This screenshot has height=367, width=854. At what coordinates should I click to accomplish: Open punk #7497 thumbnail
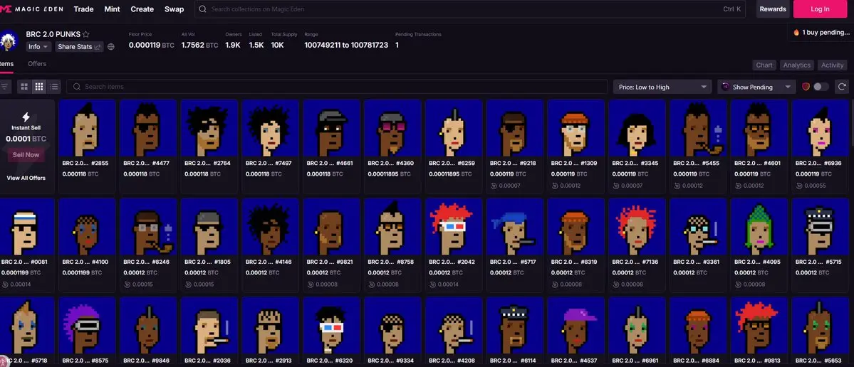(270, 128)
